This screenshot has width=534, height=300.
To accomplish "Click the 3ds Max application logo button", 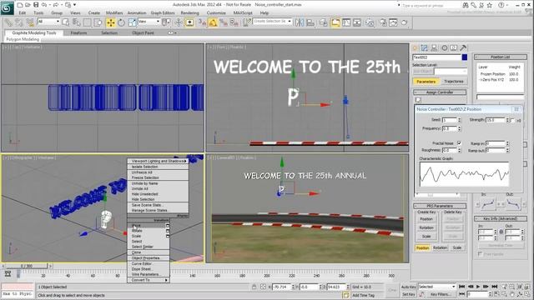I will [x=7, y=7].
